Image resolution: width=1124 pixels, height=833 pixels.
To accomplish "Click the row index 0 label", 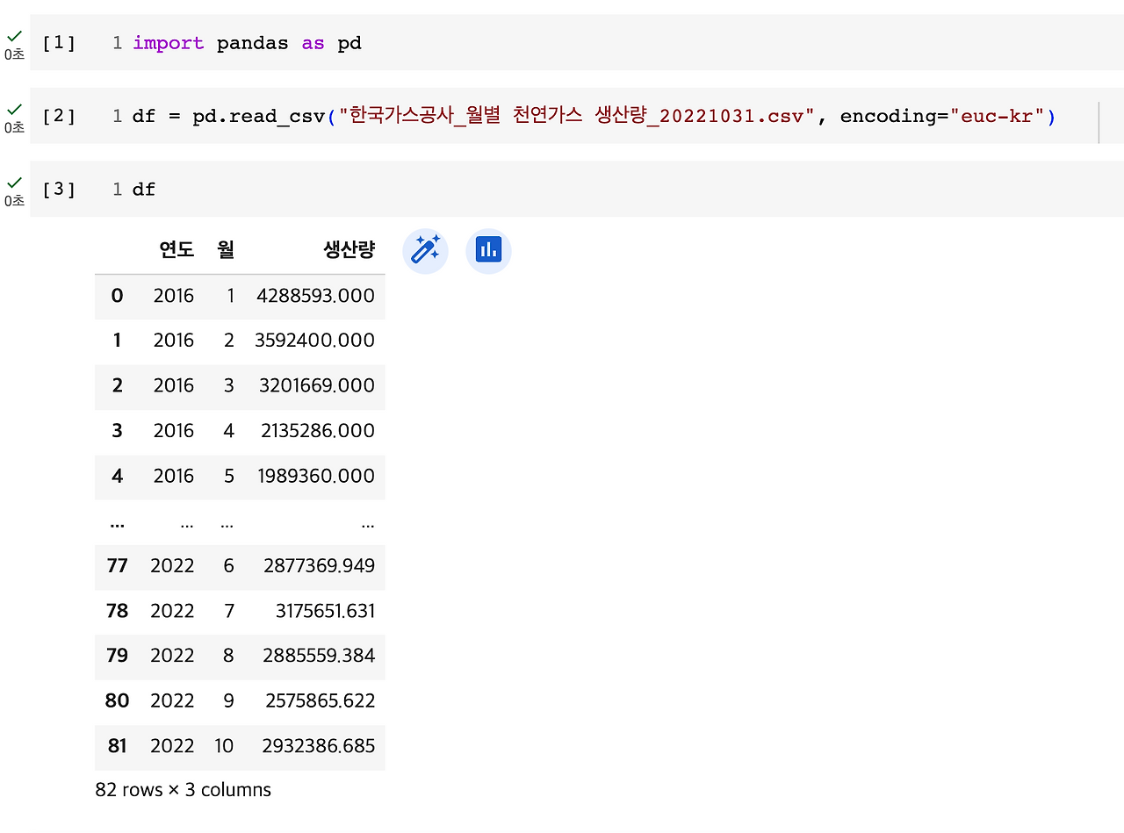I will click(117, 296).
